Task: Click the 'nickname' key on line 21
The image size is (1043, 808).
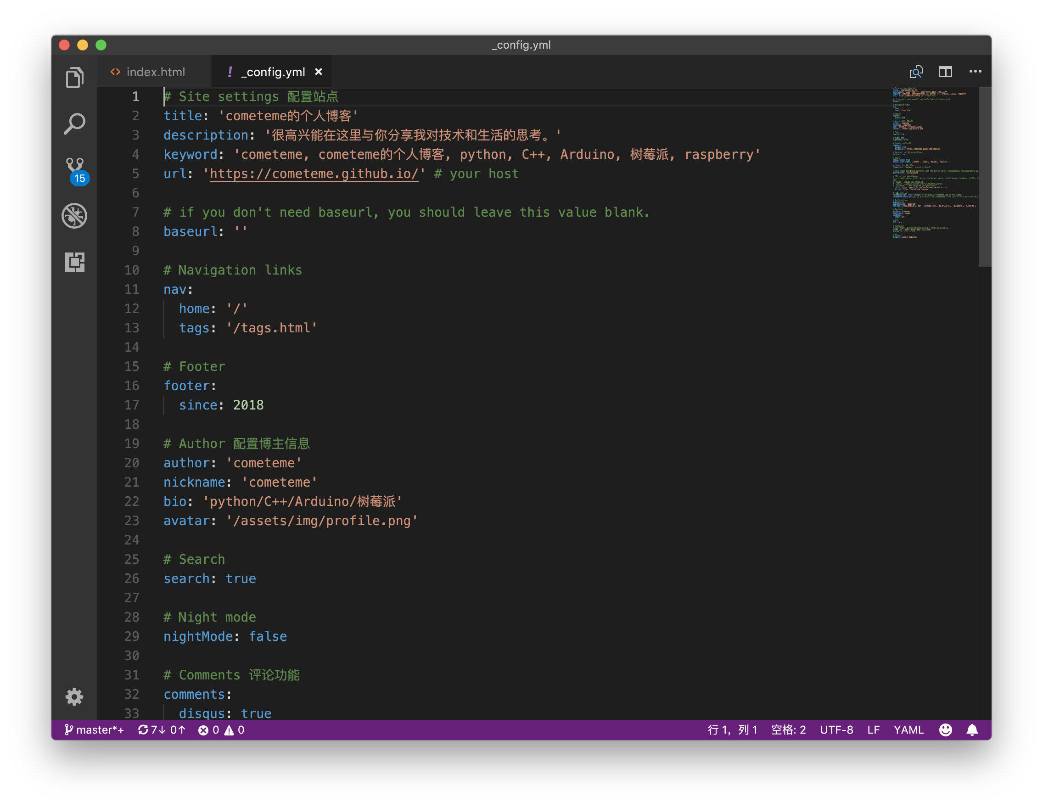Action: (x=194, y=483)
